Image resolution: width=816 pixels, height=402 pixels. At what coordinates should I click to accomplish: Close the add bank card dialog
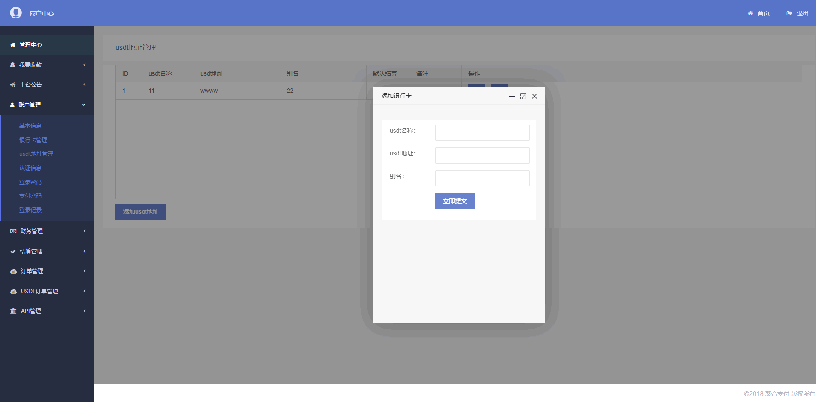534,96
